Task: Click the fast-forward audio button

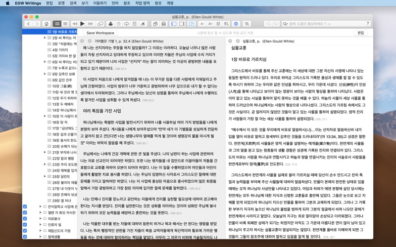Action: click(x=90, y=24)
